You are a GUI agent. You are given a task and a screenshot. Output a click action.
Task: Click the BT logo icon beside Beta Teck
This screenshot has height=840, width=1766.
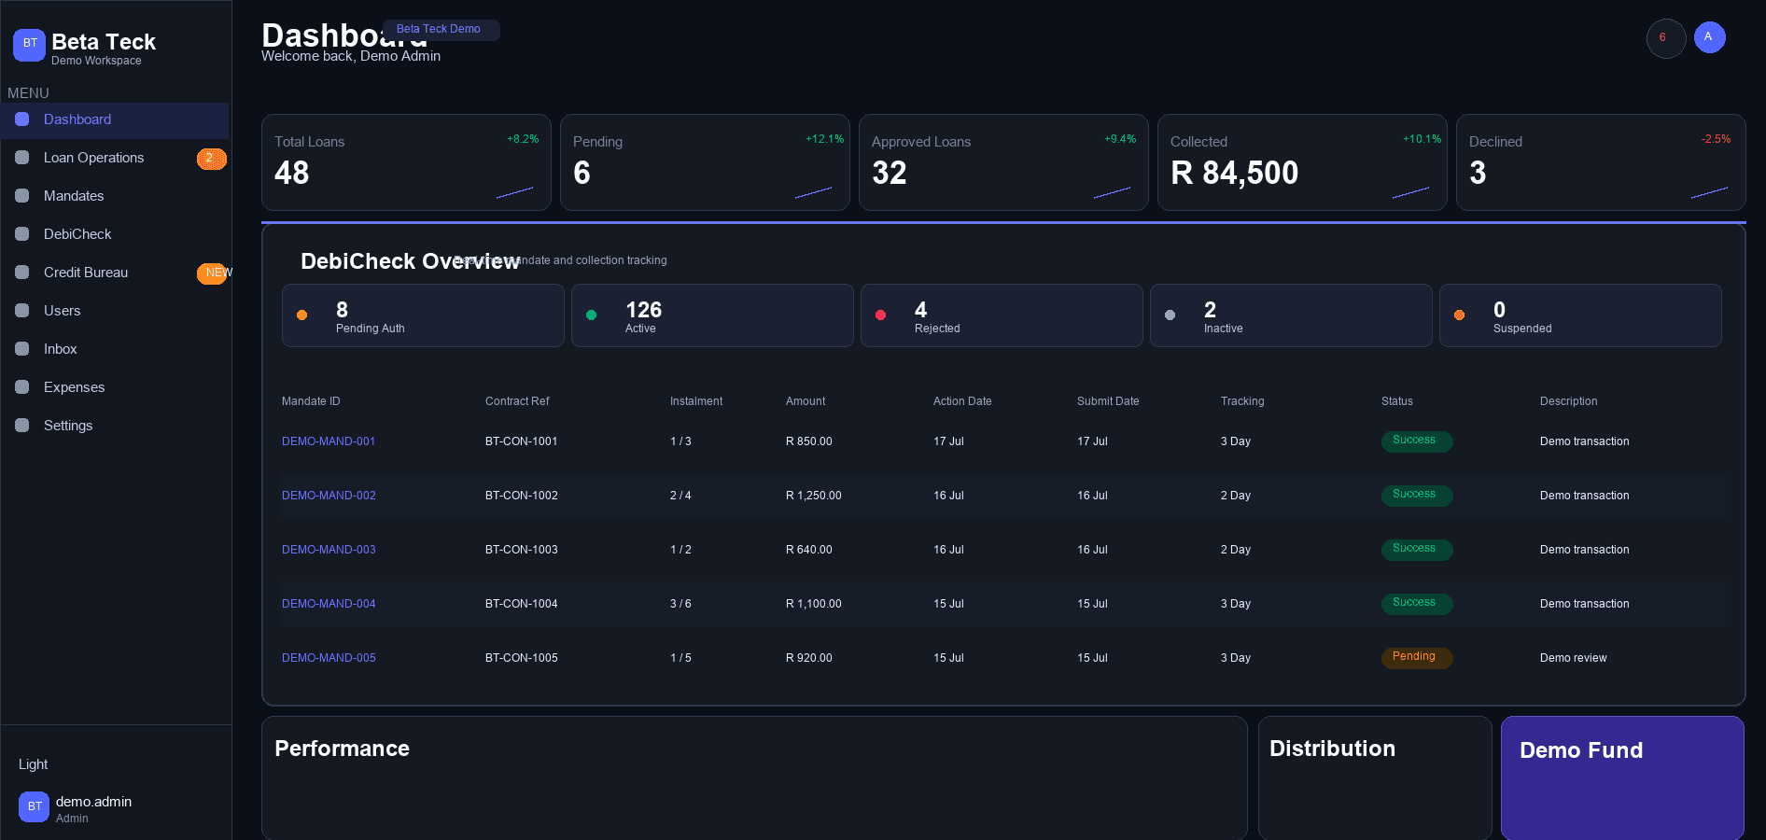[x=29, y=44]
